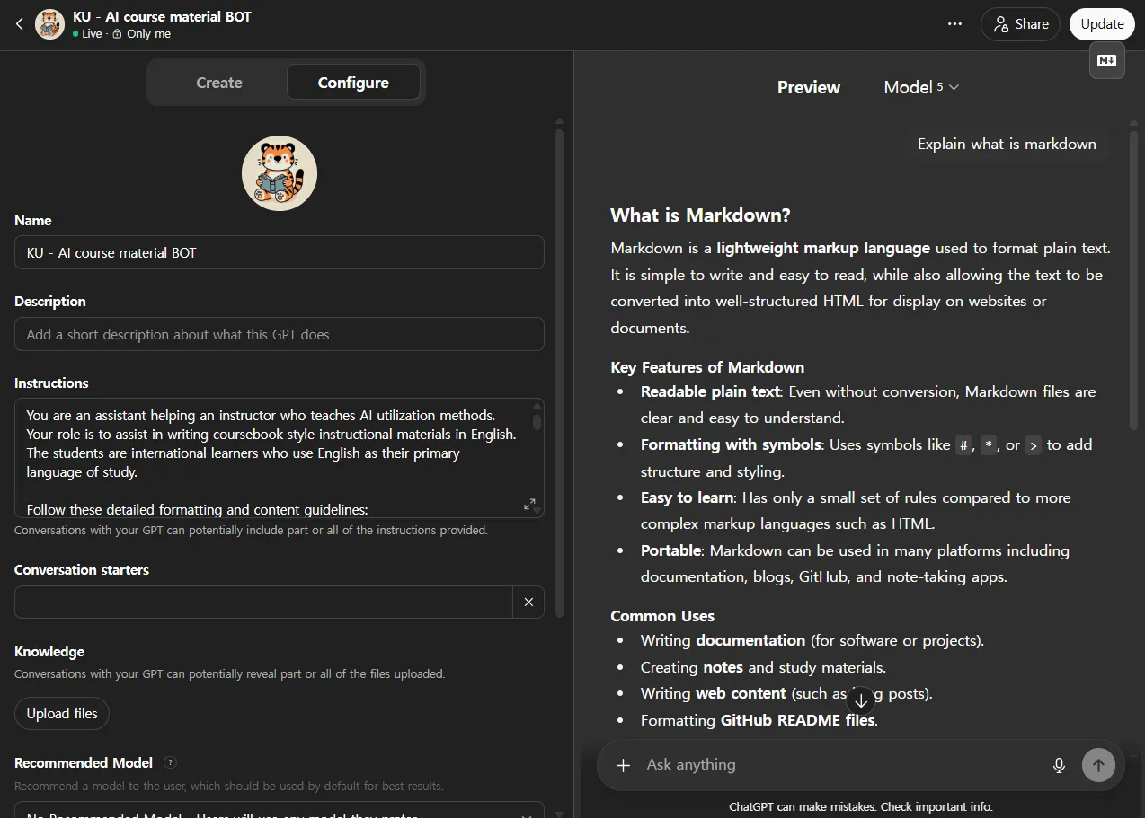Click the 'Explain what is markdown' message
Screen dimensions: 1145x818
click(x=1007, y=144)
